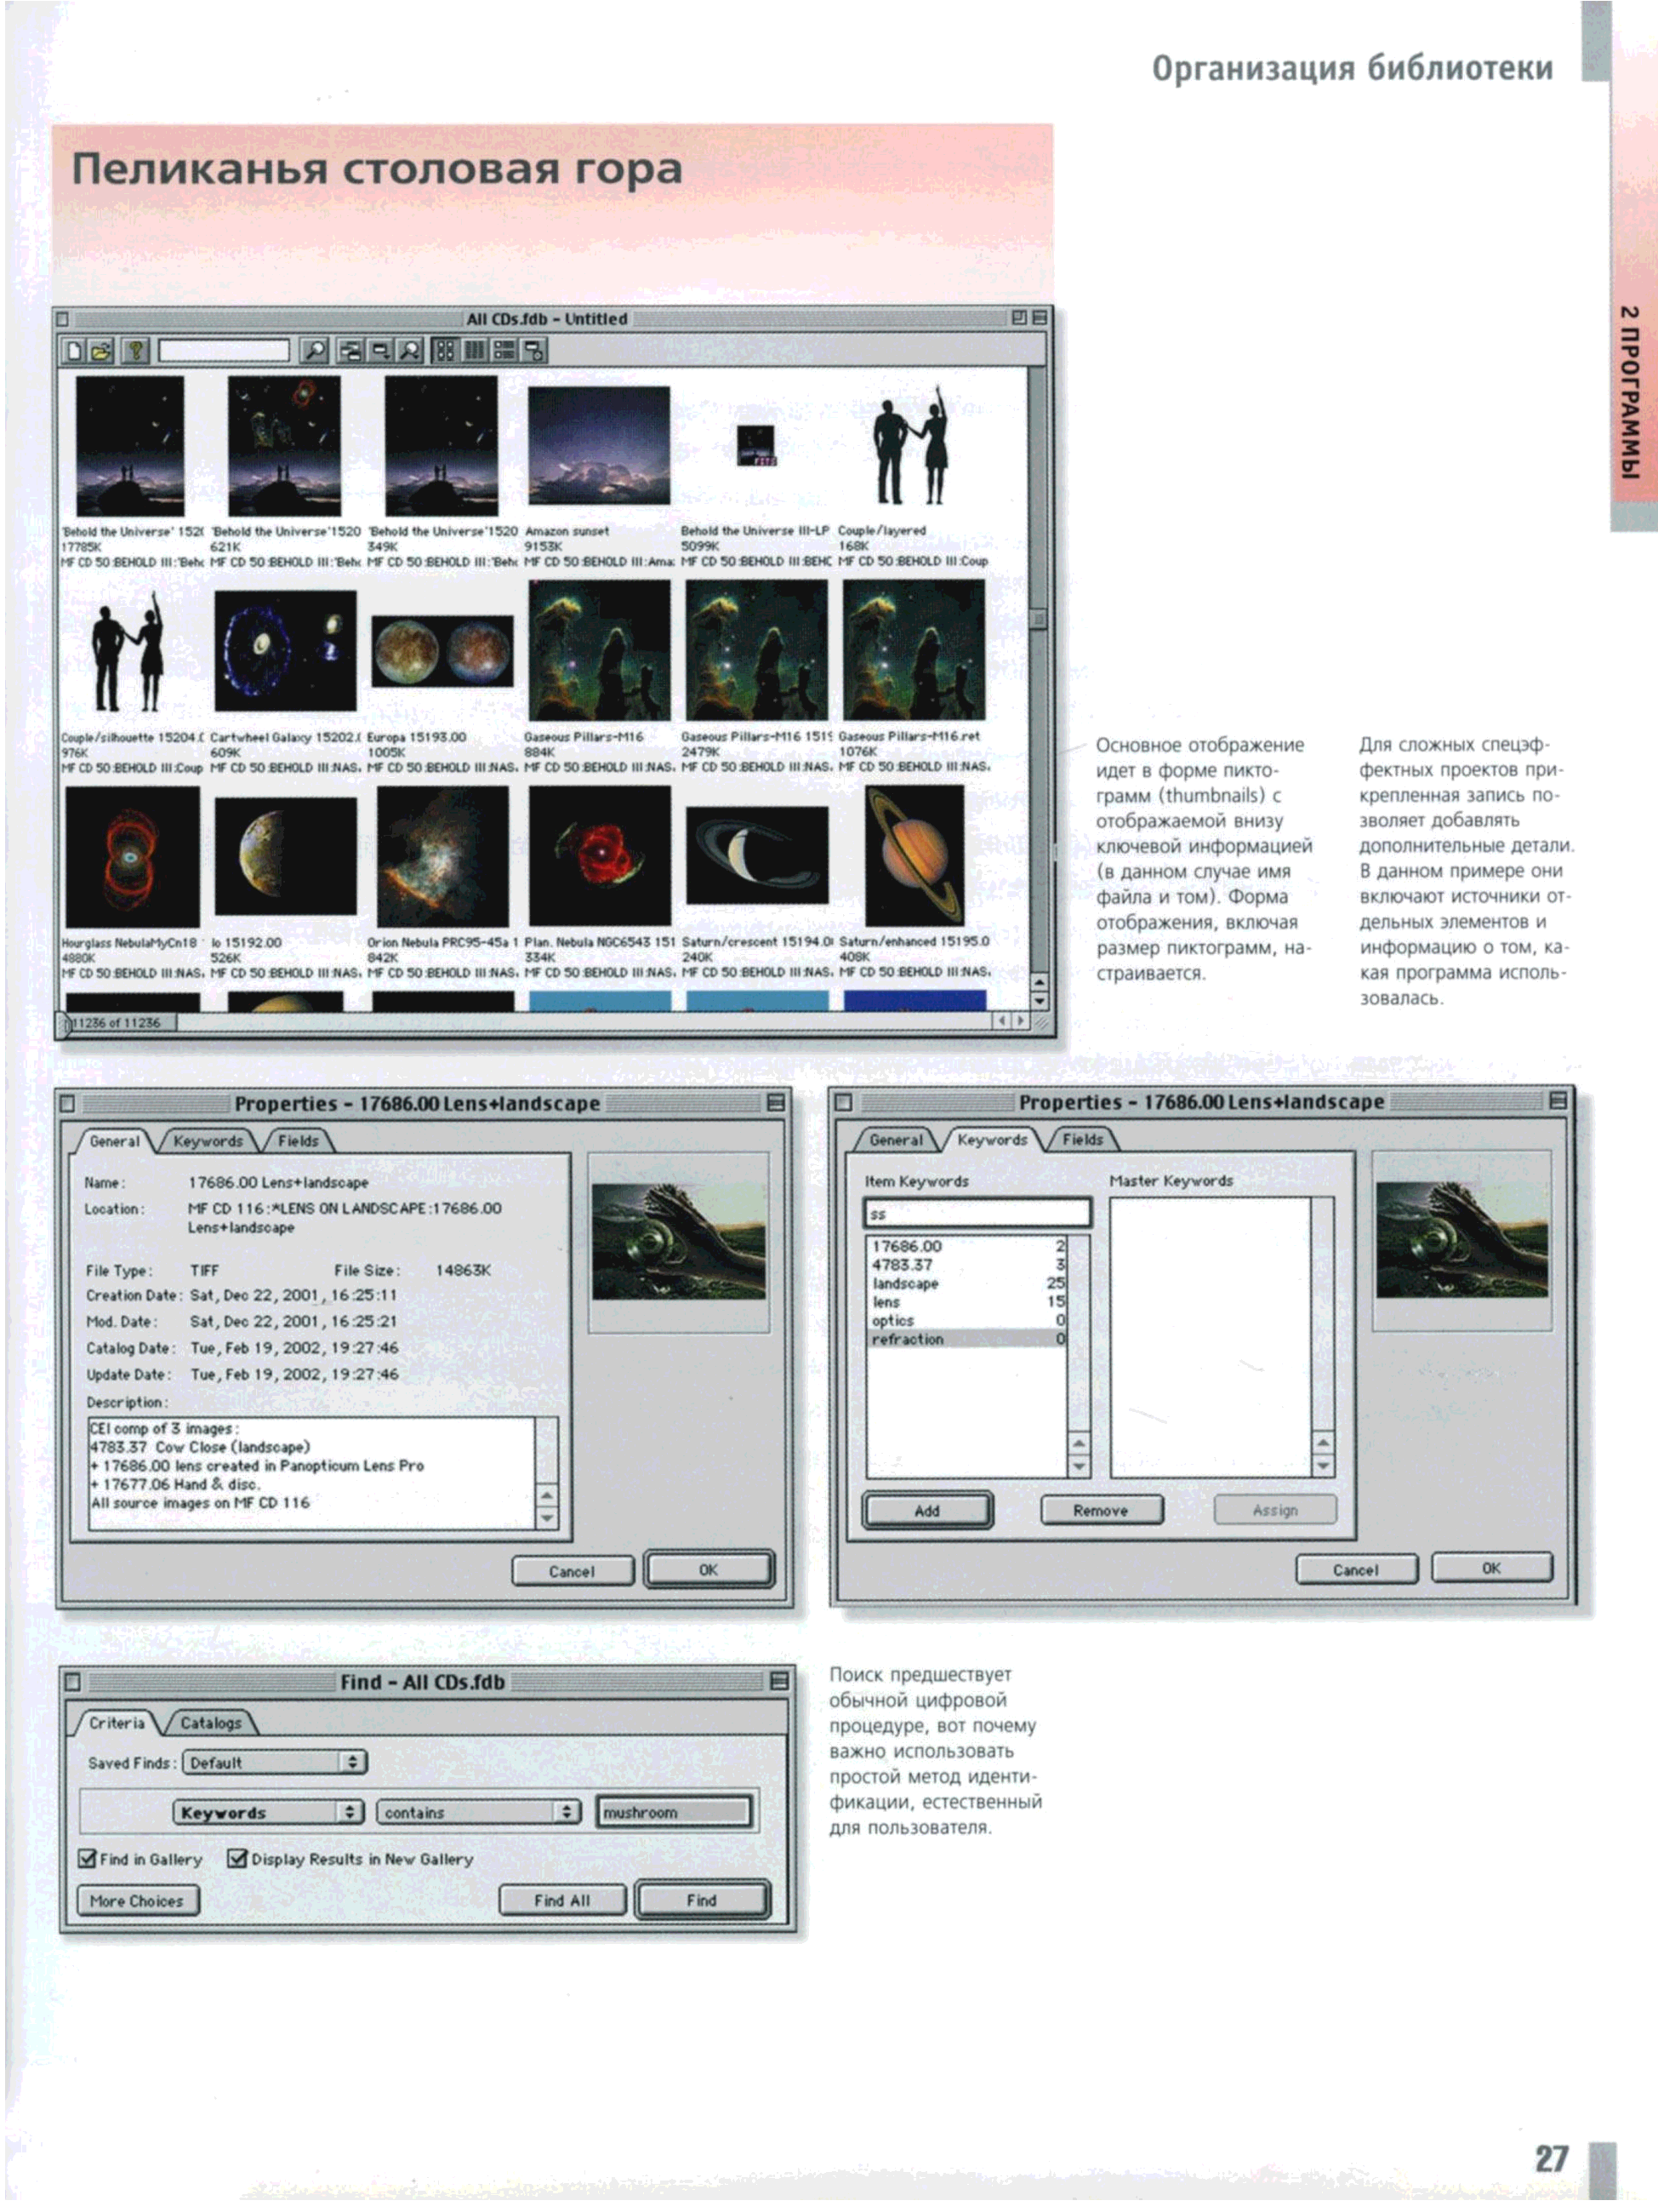Open the 'contains' condition dropdown
1658x2212 pixels.
(x=478, y=1812)
